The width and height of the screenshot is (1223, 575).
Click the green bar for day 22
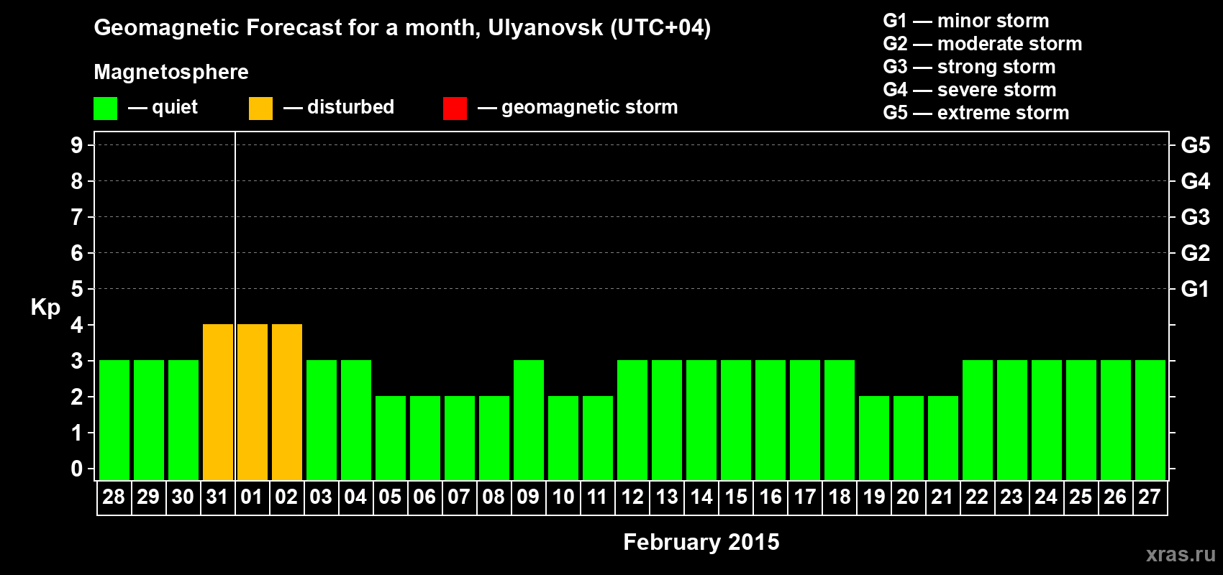tap(978, 420)
